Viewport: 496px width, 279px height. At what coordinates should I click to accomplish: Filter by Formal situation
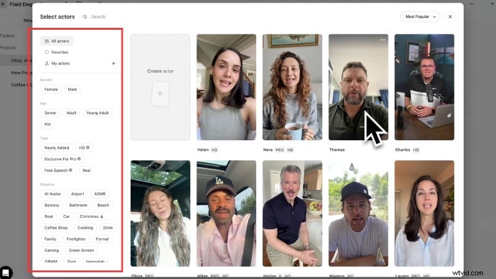(102, 239)
